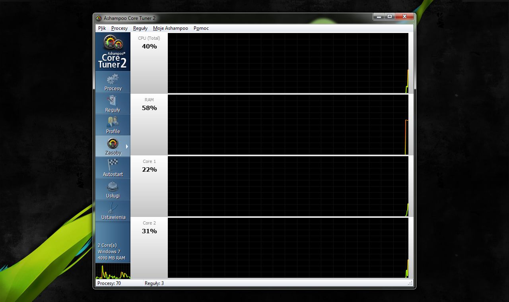The height and width of the screenshot is (302, 509).
Task: Click the Core 2 usage graph
Action: click(288, 248)
